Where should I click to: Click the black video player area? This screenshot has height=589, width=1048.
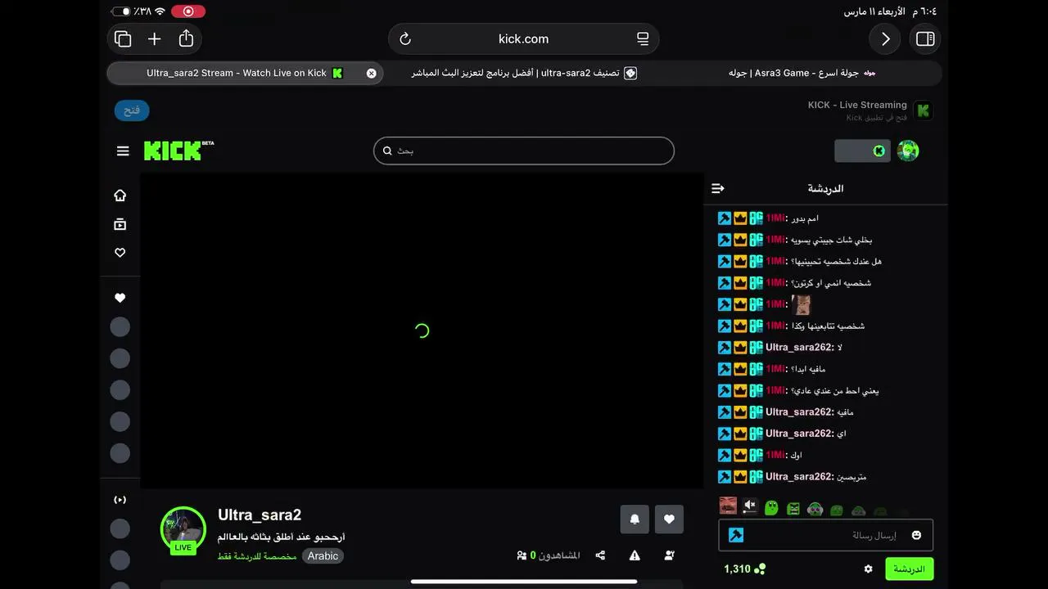click(x=422, y=330)
